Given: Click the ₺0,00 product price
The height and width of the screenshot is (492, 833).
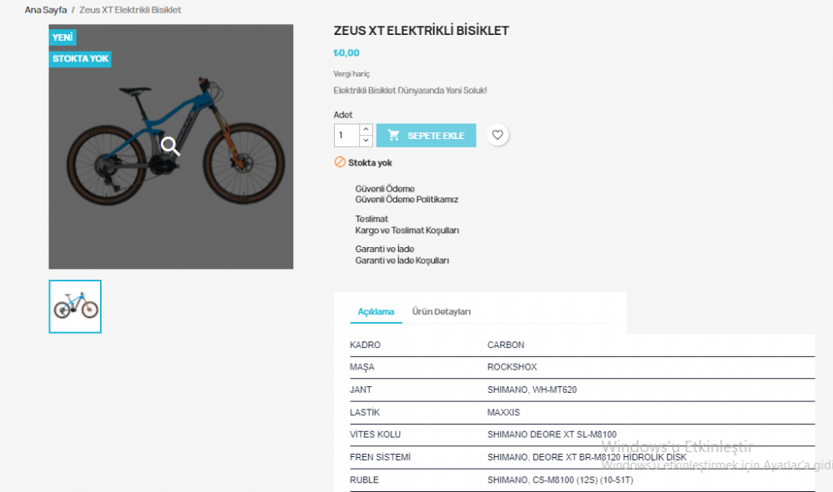Looking at the screenshot, I should click(x=347, y=53).
